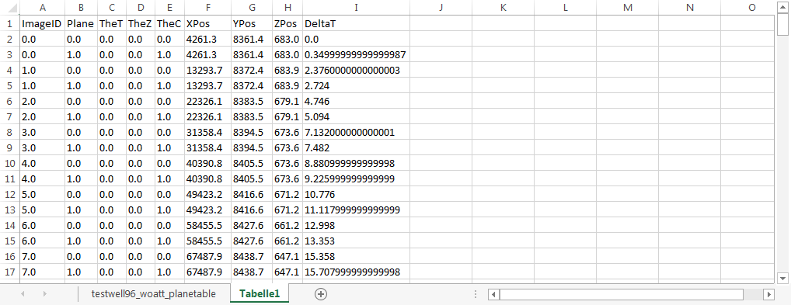Screen dimensions: 791x305
Task: Select column D header
Action: tap(141, 8)
